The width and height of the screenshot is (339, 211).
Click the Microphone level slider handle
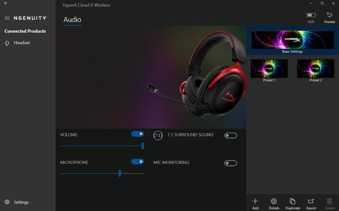pos(120,173)
